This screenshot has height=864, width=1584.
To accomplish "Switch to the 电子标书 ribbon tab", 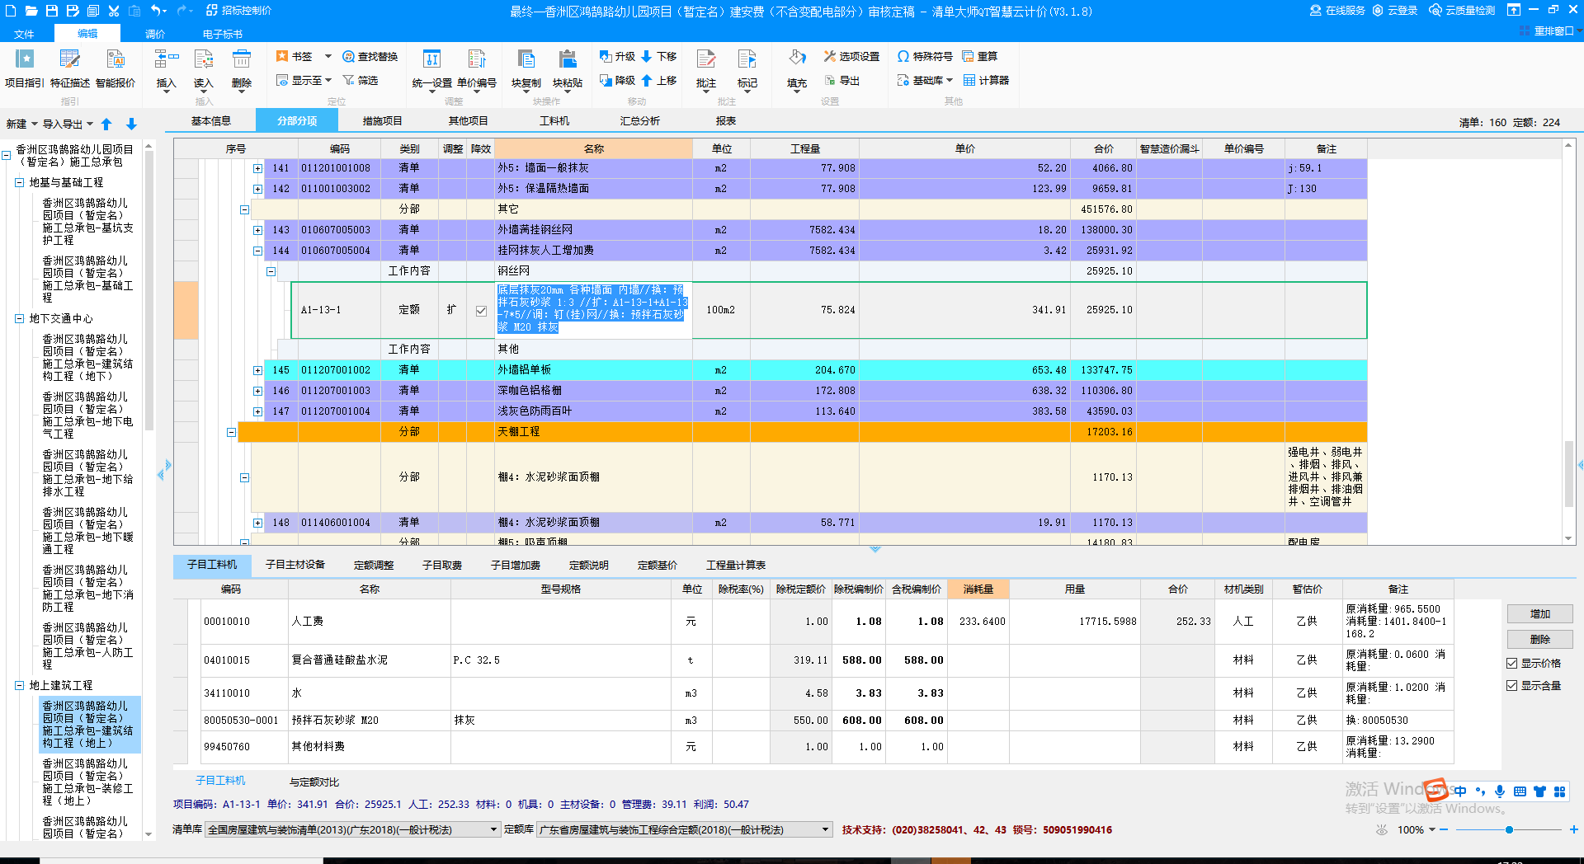I will (223, 34).
